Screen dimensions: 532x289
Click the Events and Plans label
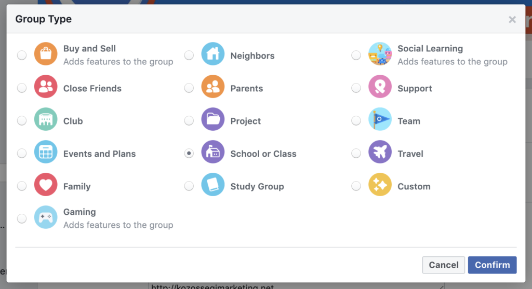pos(99,154)
